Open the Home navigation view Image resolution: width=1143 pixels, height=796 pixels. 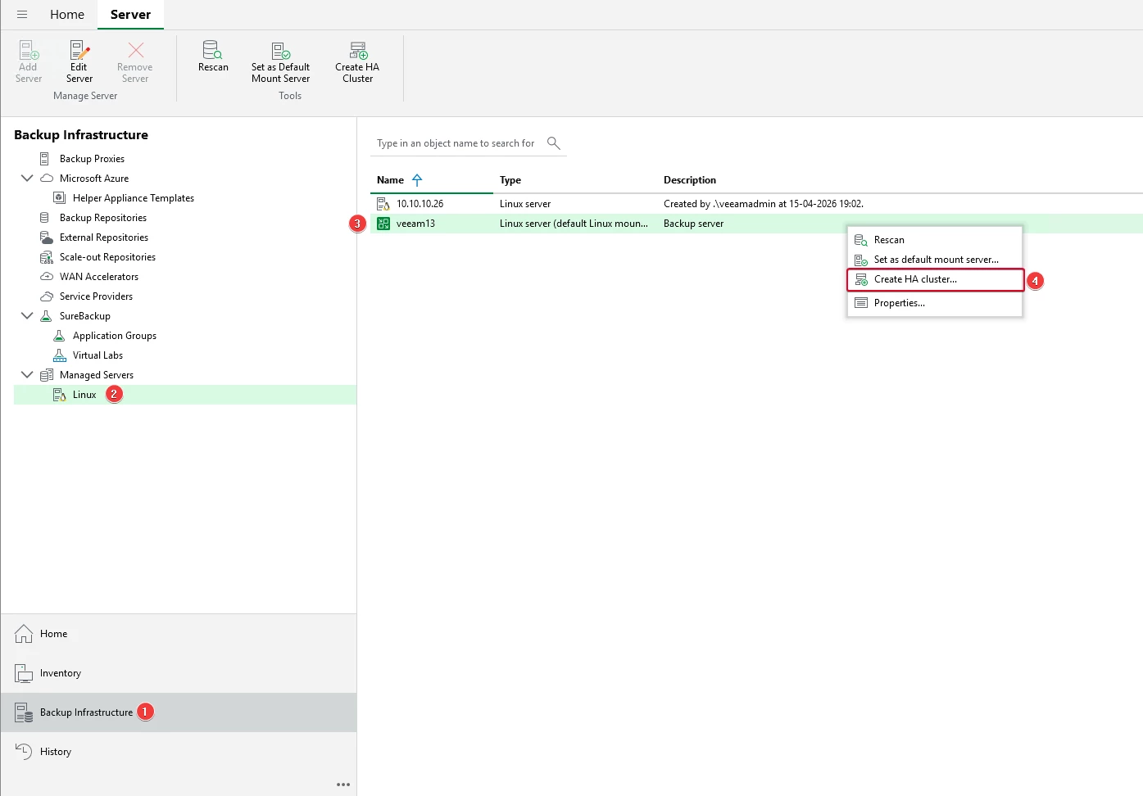point(179,634)
